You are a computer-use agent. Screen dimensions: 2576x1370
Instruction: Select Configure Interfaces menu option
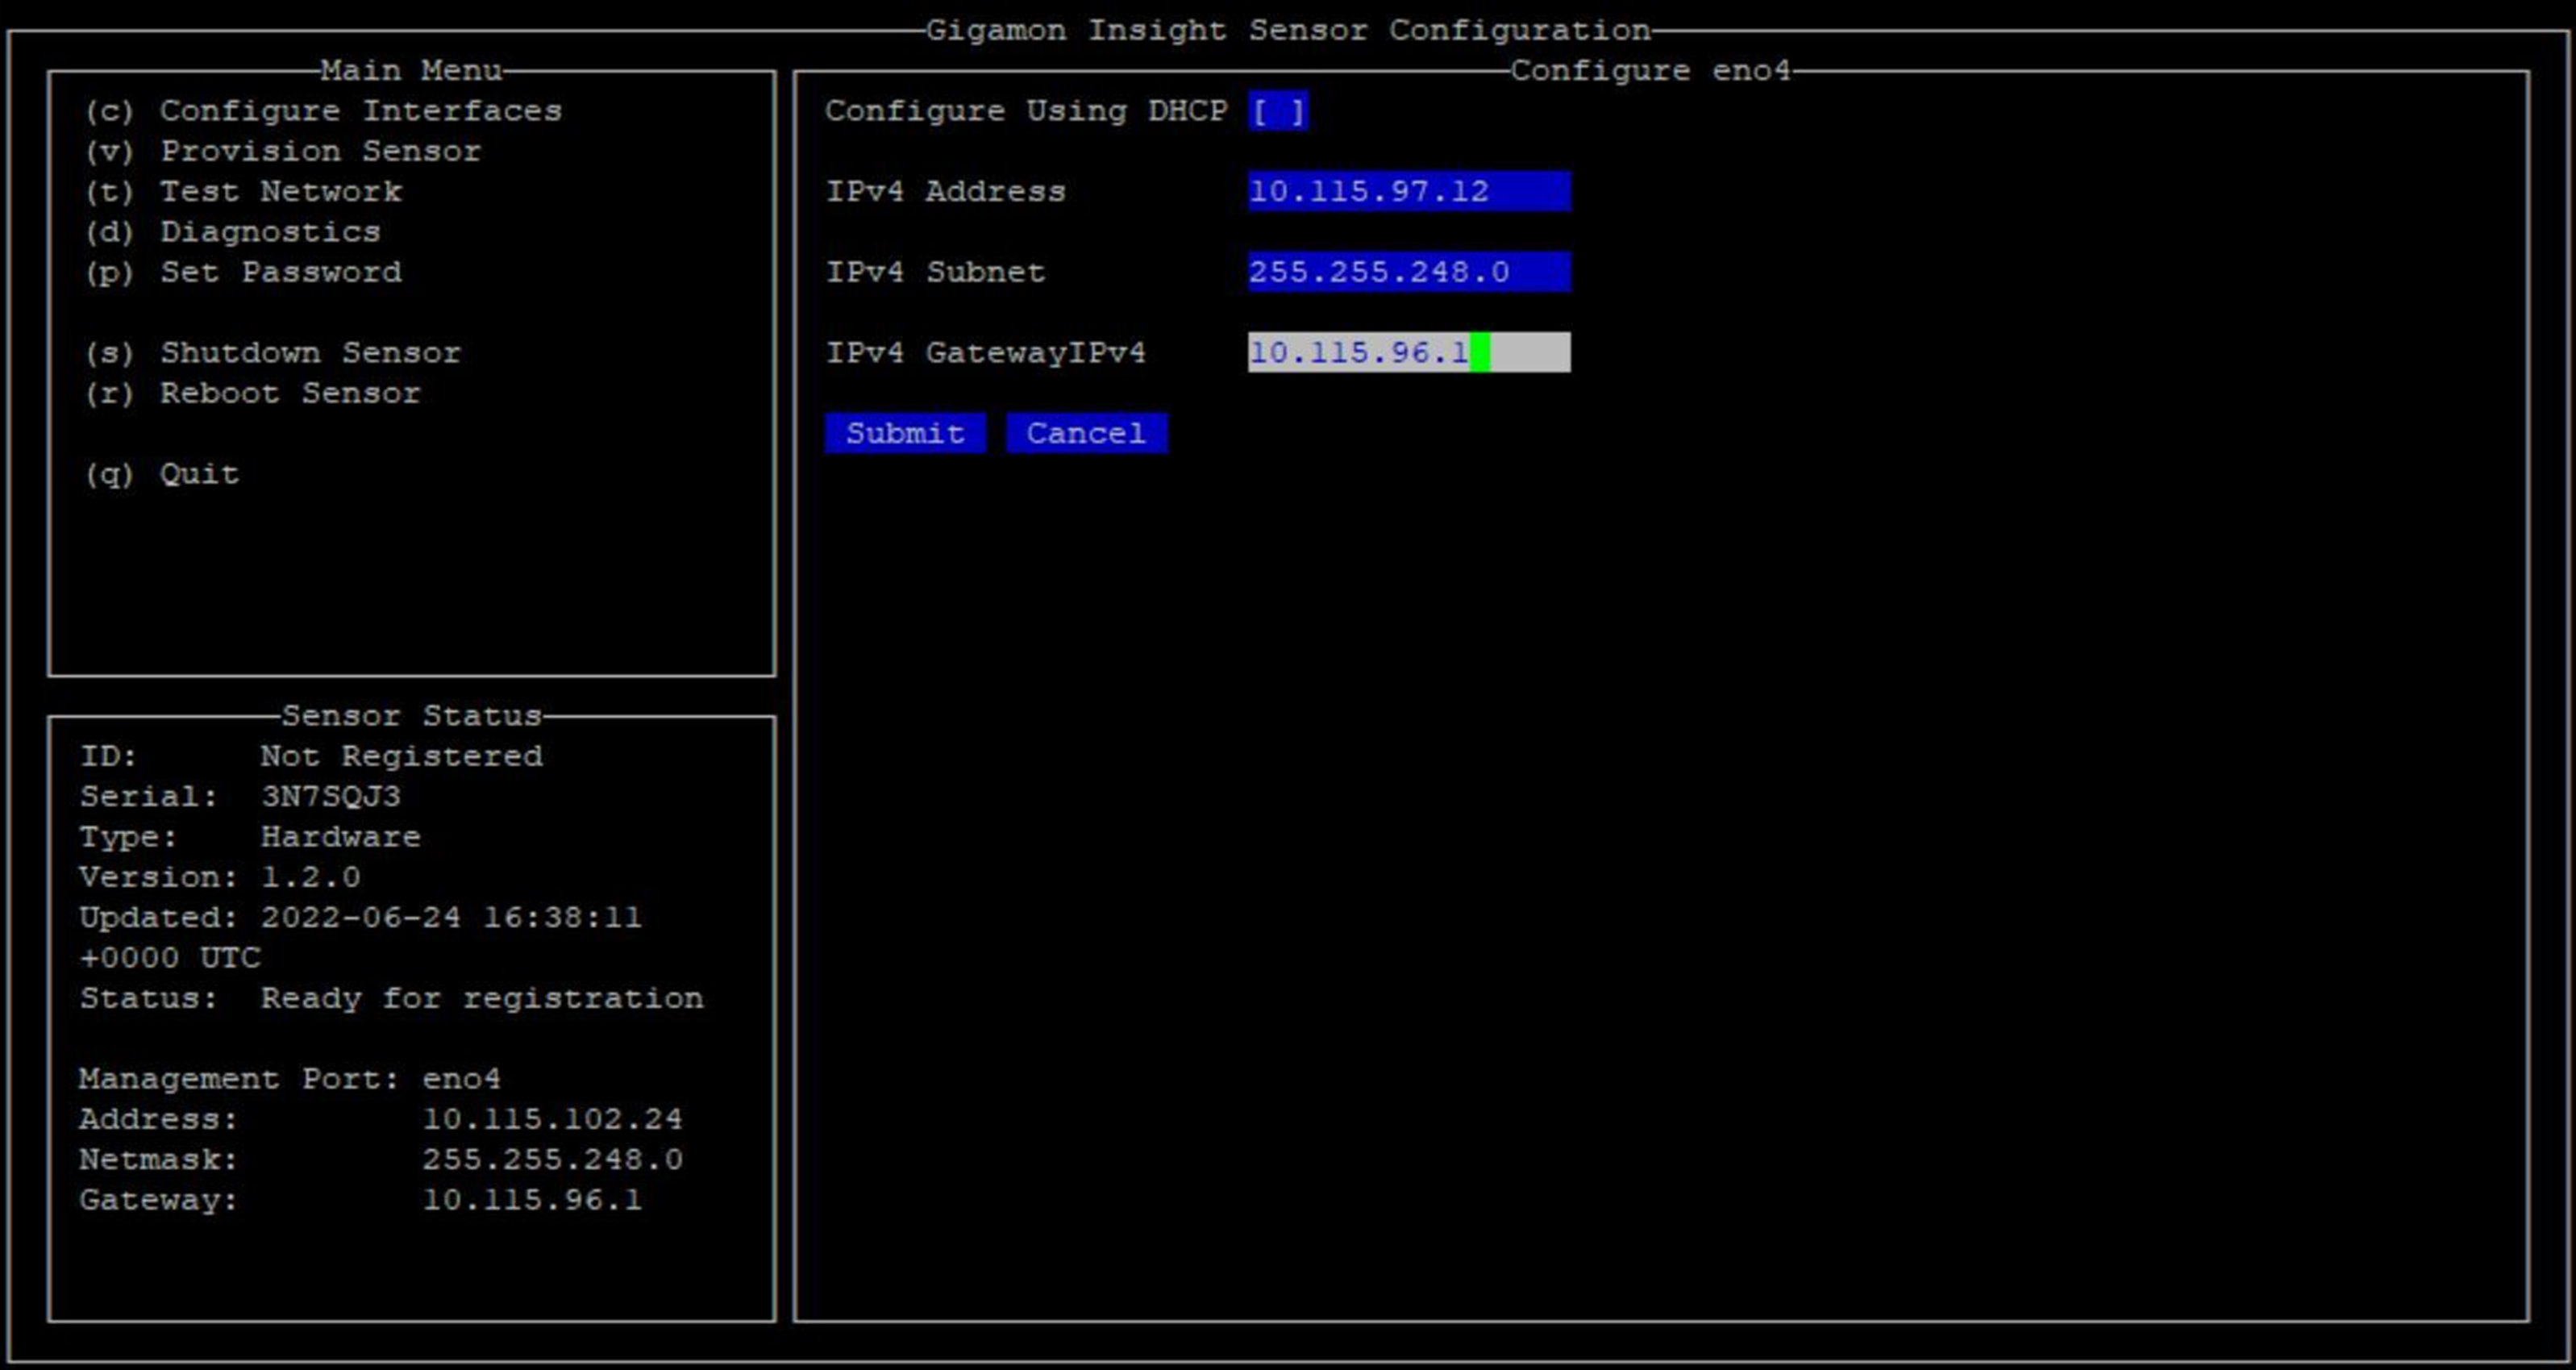pyautogui.click(x=323, y=111)
